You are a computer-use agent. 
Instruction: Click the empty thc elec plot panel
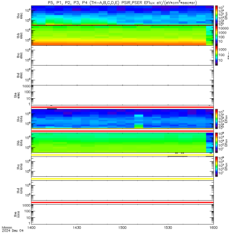[x=122, y=55]
